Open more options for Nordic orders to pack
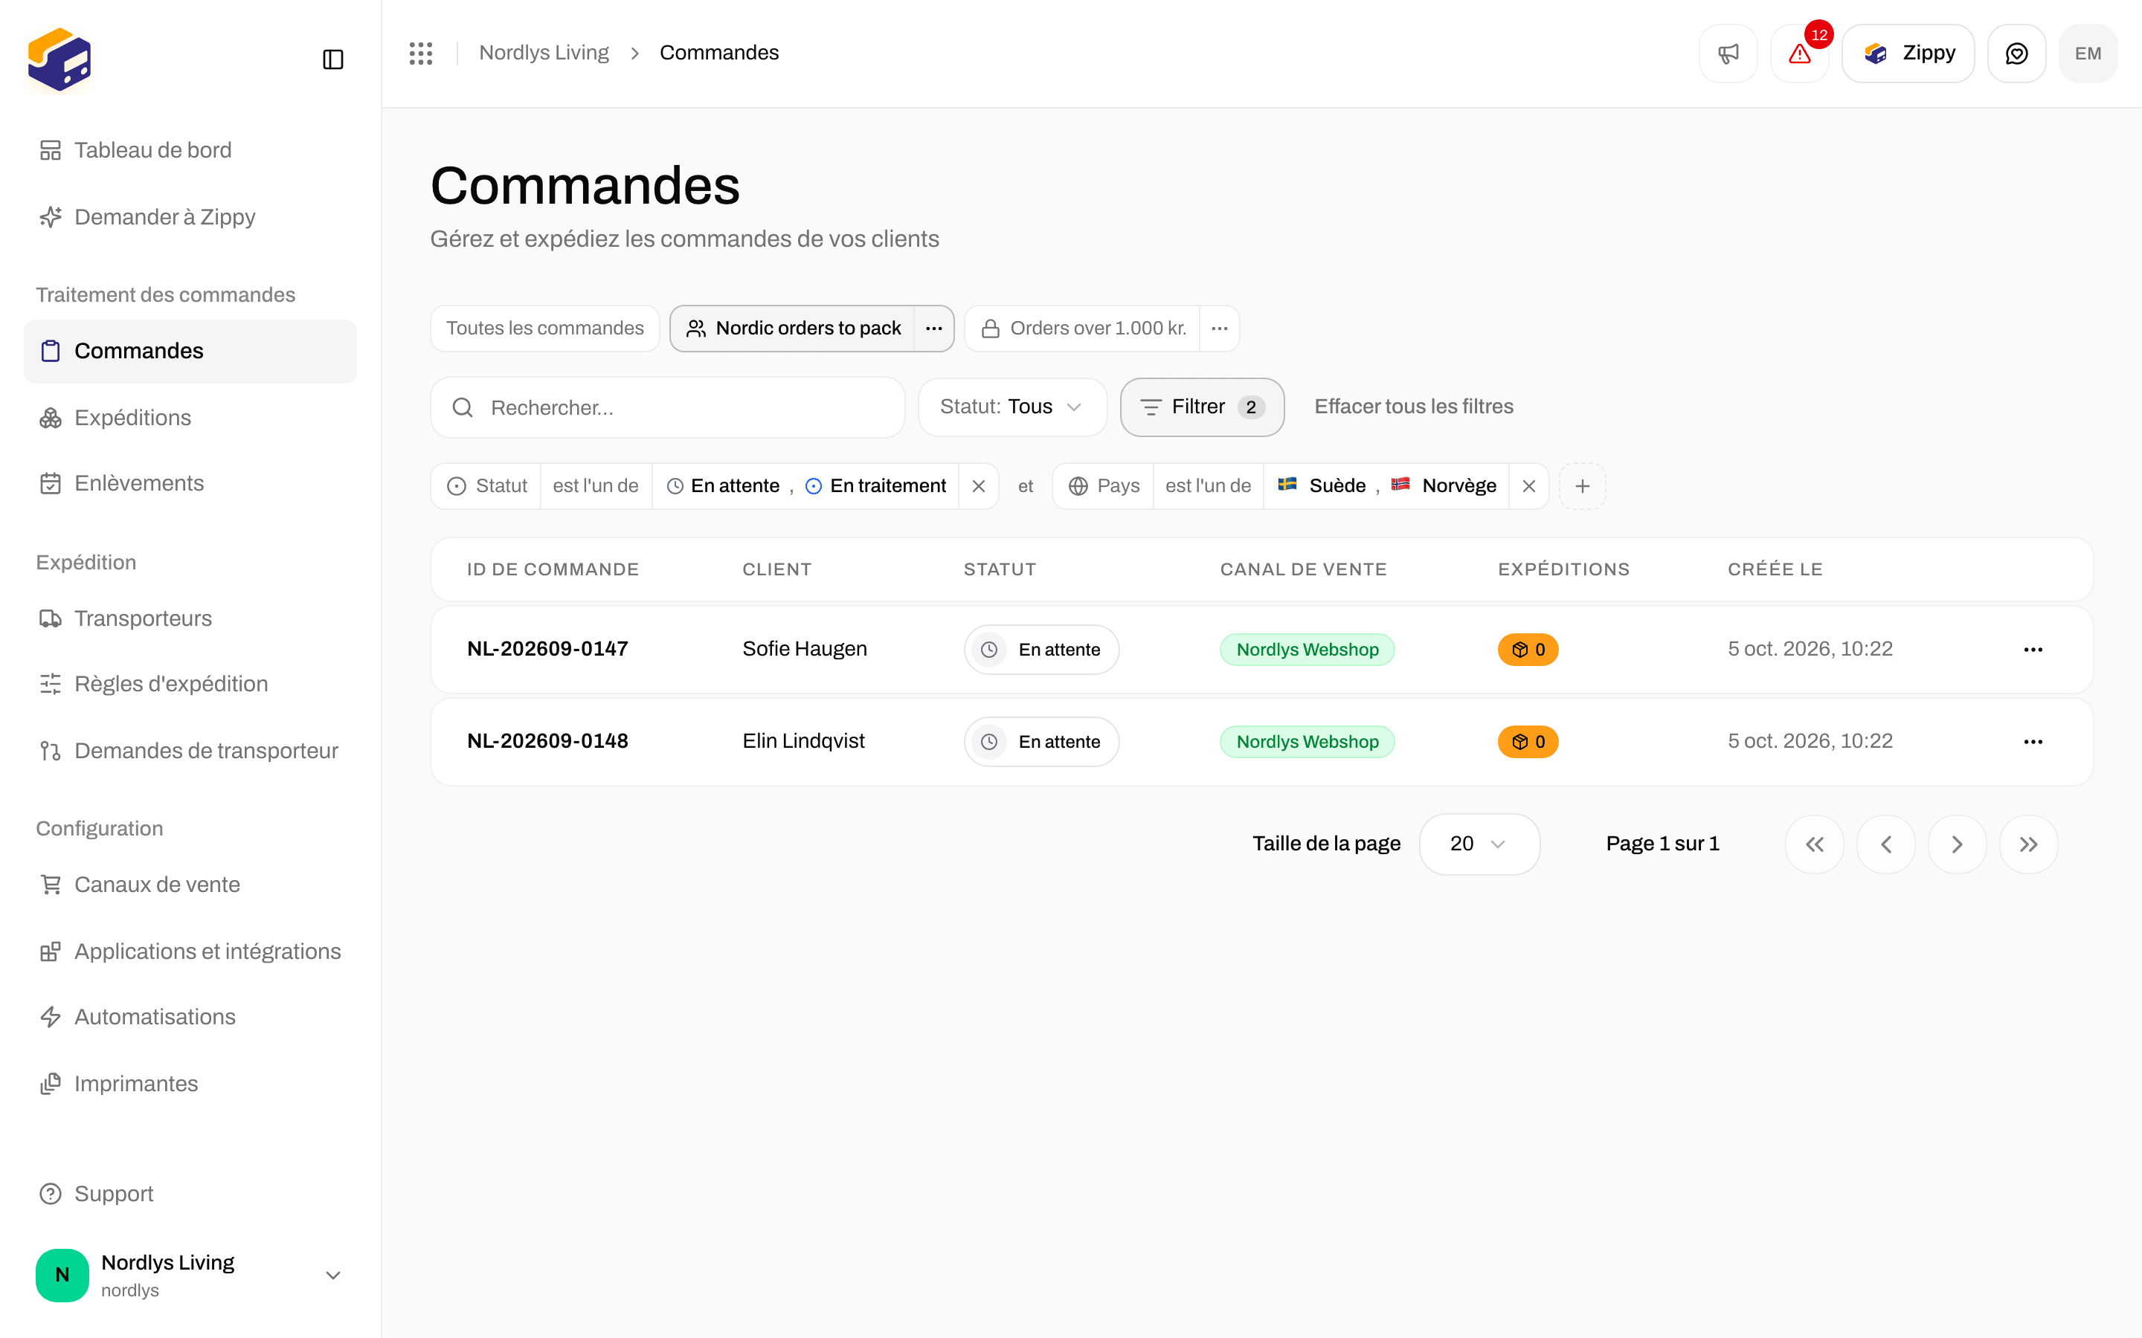The width and height of the screenshot is (2142, 1338). pos(934,329)
